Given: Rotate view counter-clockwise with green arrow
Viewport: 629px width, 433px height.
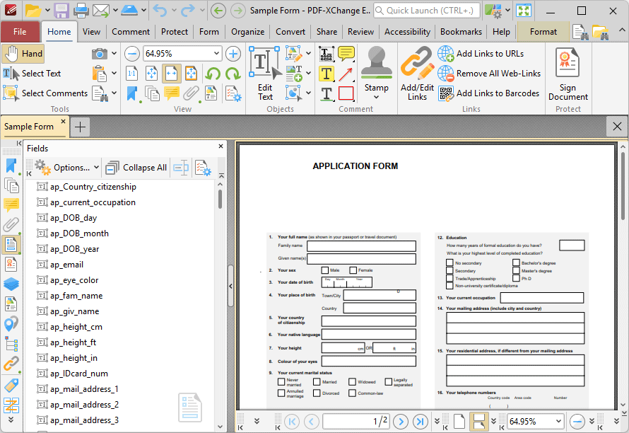Looking at the screenshot, I should tap(213, 74).
